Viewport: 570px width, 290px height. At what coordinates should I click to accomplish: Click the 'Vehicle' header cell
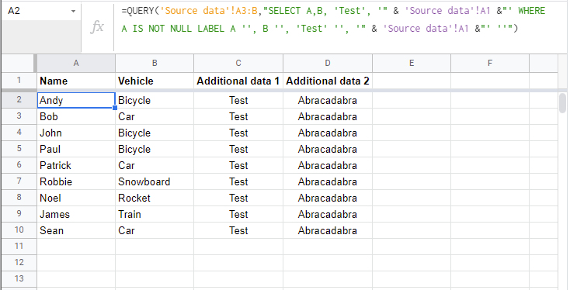(x=155, y=81)
